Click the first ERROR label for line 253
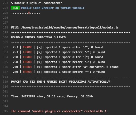This screenshot has height=115, width=136. pos(27,47)
